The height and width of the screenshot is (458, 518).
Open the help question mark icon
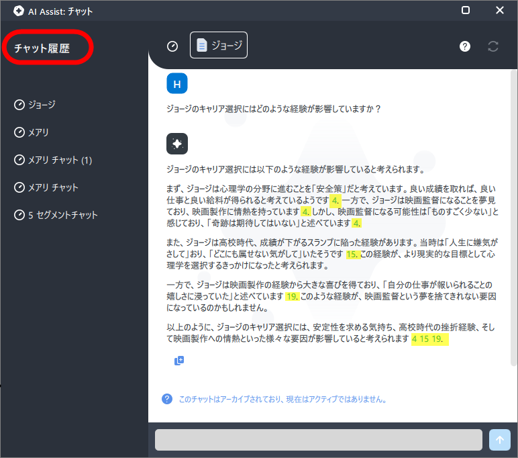pyautogui.click(x=465, y=46)
